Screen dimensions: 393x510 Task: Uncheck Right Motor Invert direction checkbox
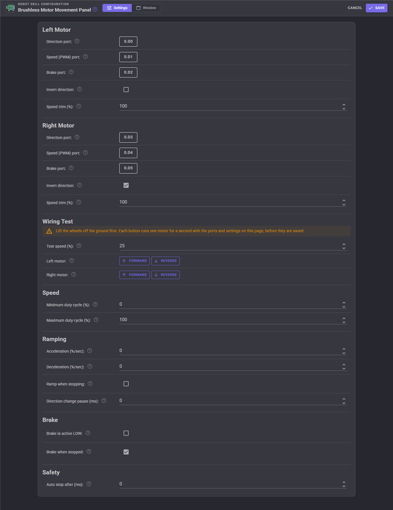pyautogui.click(x=126, y=185)
